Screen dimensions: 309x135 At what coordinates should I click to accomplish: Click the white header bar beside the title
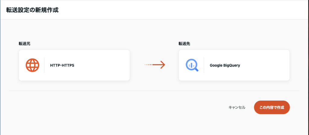click(181, 10)
